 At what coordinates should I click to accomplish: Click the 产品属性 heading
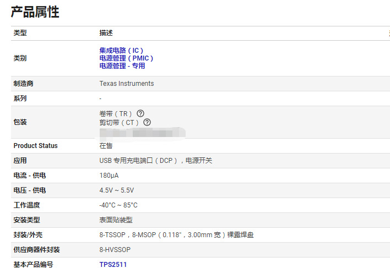tap(35, 12)
